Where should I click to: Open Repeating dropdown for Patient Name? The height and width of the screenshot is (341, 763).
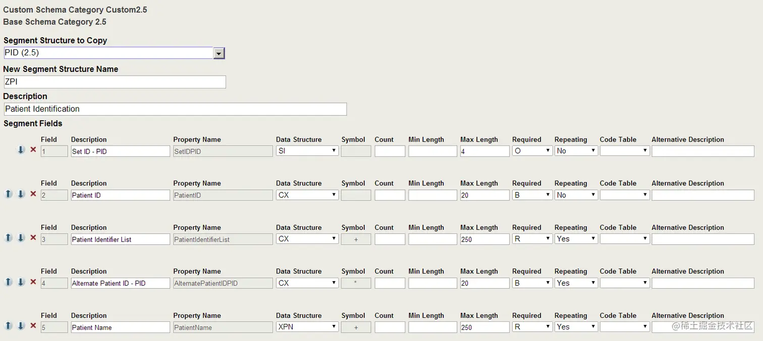[576, 327]
